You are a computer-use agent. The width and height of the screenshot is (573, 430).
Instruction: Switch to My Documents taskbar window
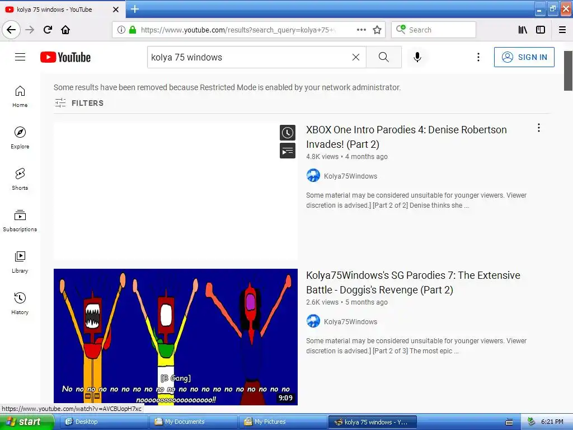[194, 422]
